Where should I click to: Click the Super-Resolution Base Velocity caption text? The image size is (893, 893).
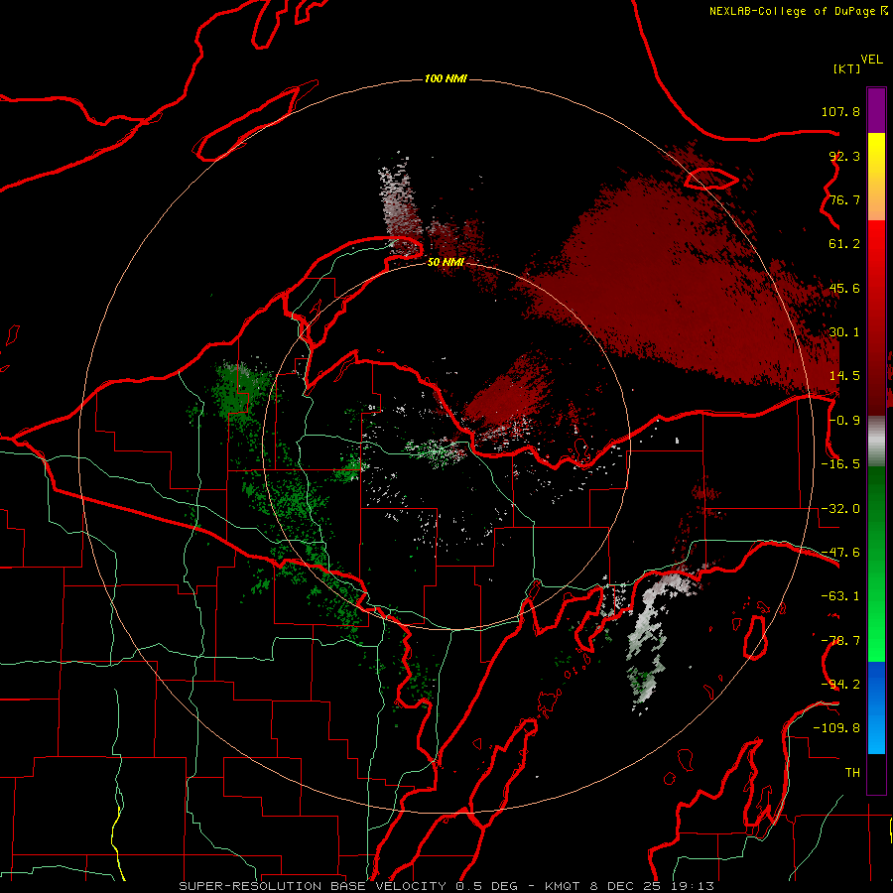[x=446, y=886]
